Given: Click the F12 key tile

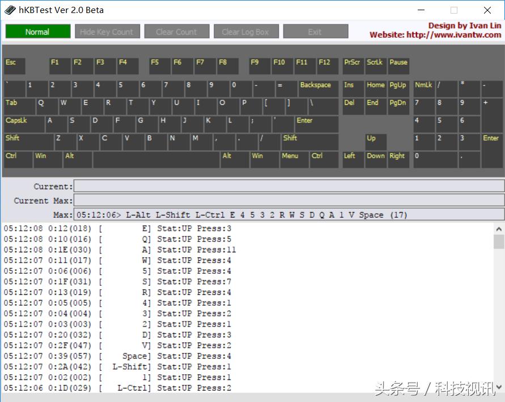Looking at the screenshot, I should 328,66.
